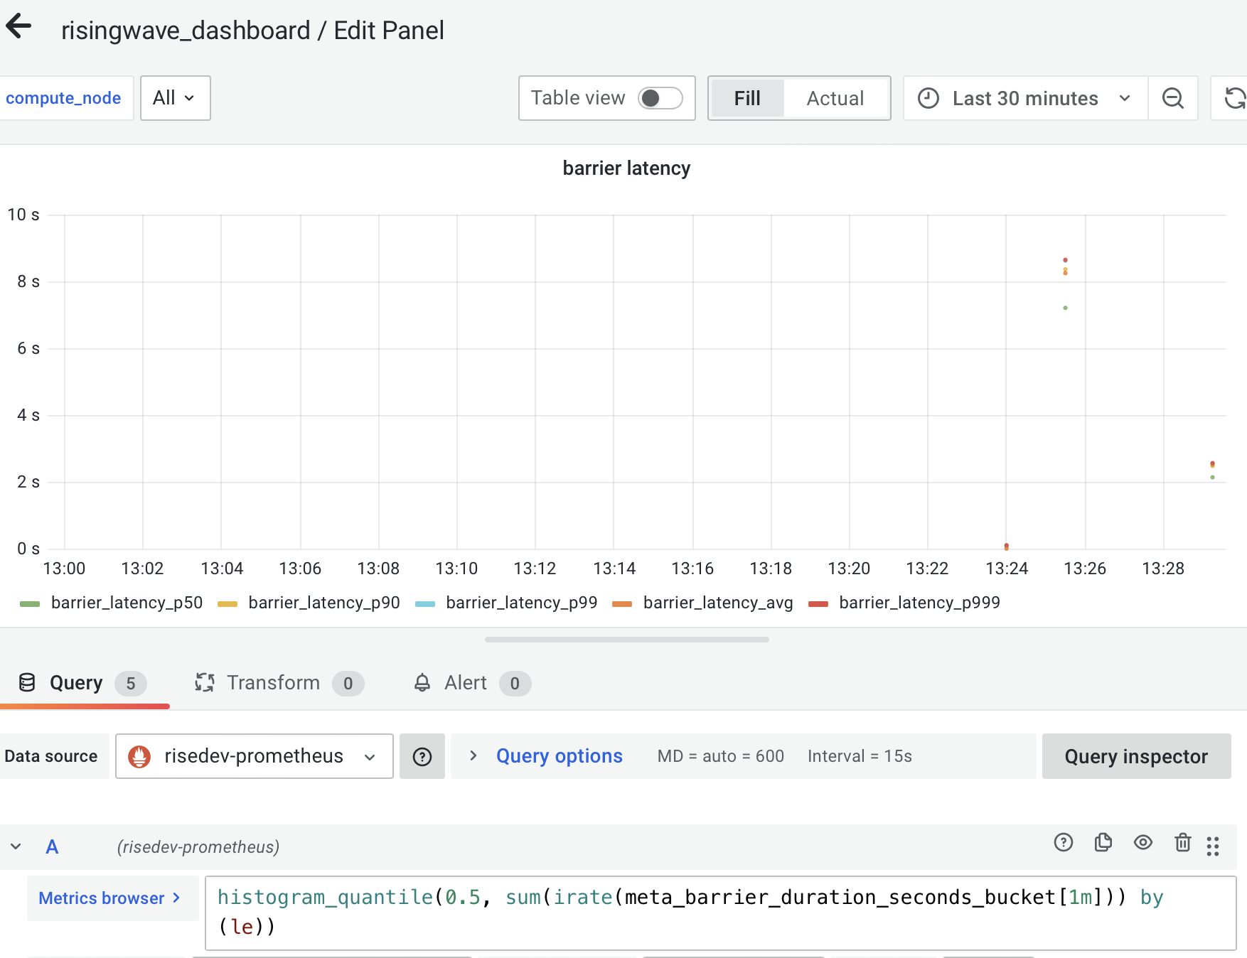Image resolution: width=1247 pixels, height=958 pixels.
Task: Switch panel display from Fill to Actual
Action: (834, 98)
